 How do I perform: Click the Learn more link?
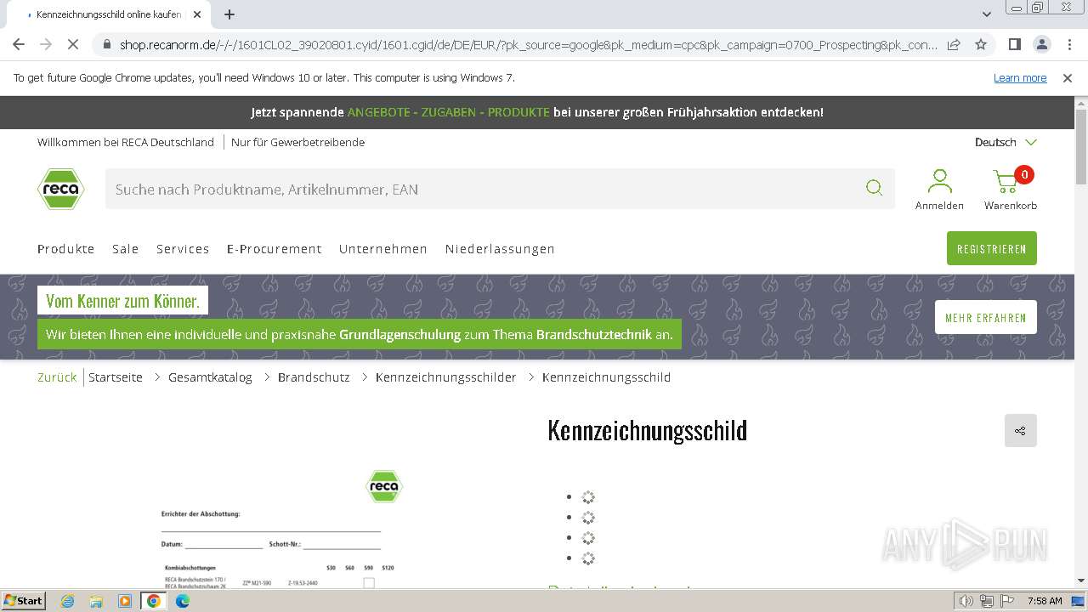point(1020,77)
